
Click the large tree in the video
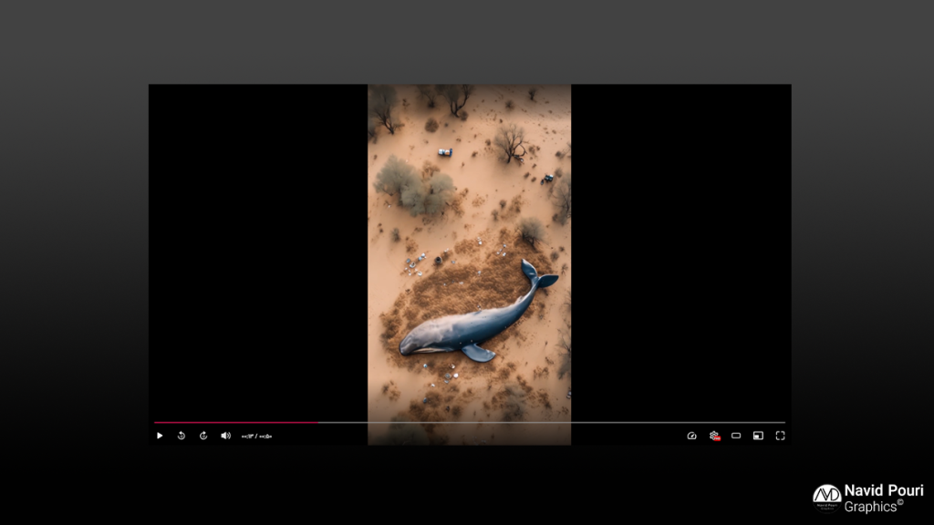click(x=414, y=186)
